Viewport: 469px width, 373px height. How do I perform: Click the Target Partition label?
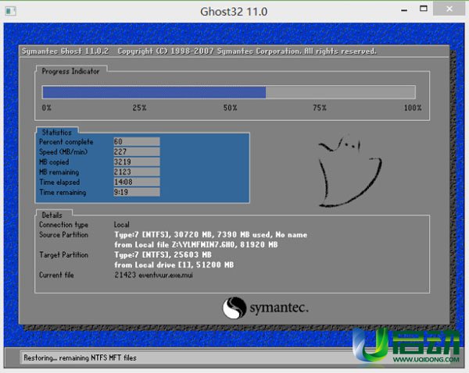tap(64, 254)
